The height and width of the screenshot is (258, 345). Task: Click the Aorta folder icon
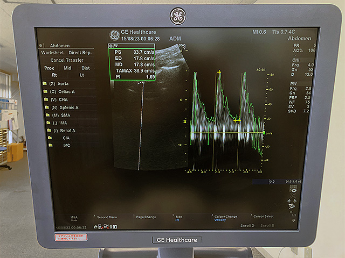(45, 84)
